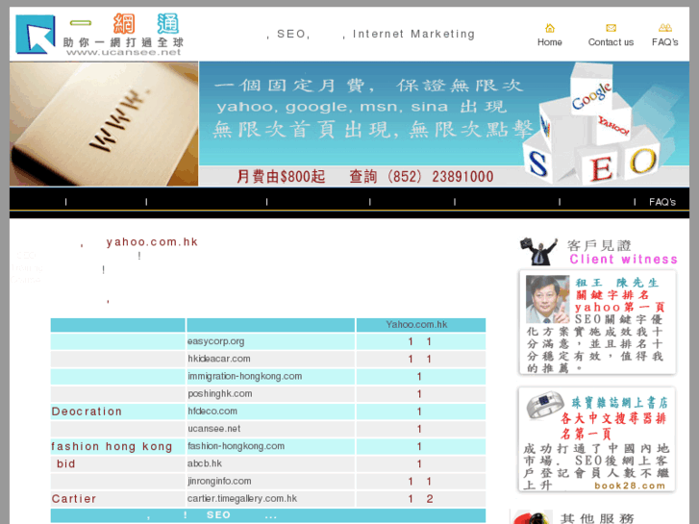
Task: Open the Home link in header
Action: (x=550, y=42)
